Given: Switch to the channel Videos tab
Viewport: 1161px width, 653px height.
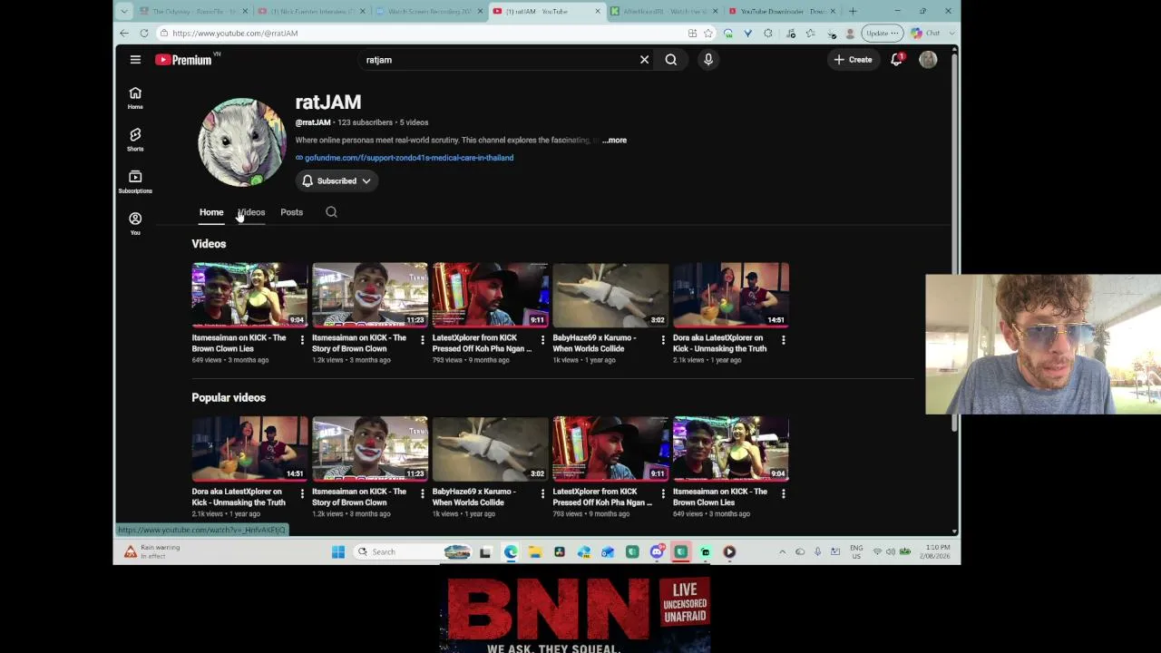Looking at the screenshot, I should click(251, 212).
